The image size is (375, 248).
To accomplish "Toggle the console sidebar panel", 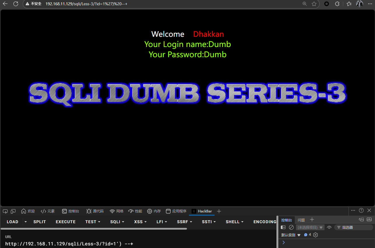I will [x=283, y=227].
